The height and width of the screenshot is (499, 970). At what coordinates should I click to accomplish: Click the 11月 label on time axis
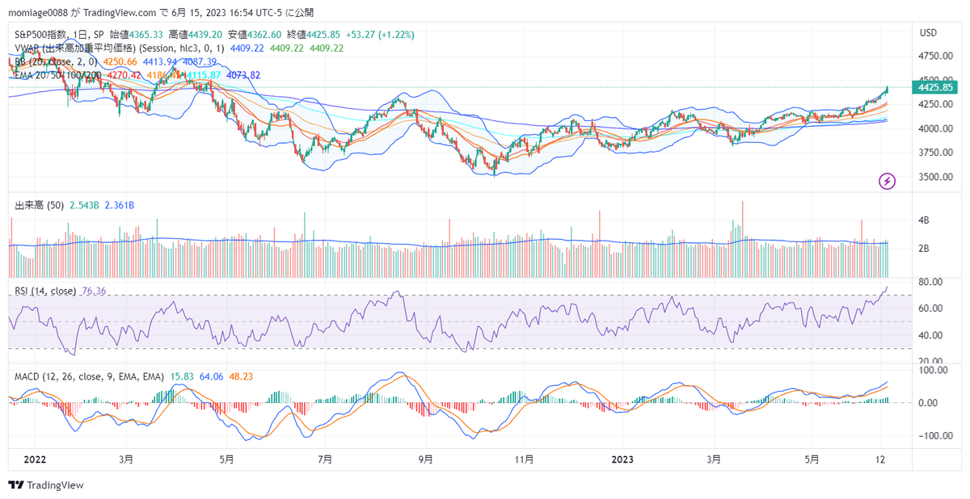pyautogui.click(x=525, y=459)
